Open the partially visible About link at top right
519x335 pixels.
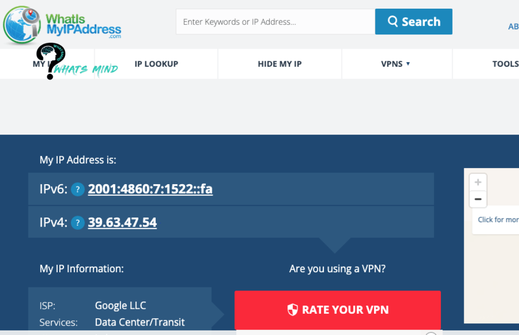(513, 27)
